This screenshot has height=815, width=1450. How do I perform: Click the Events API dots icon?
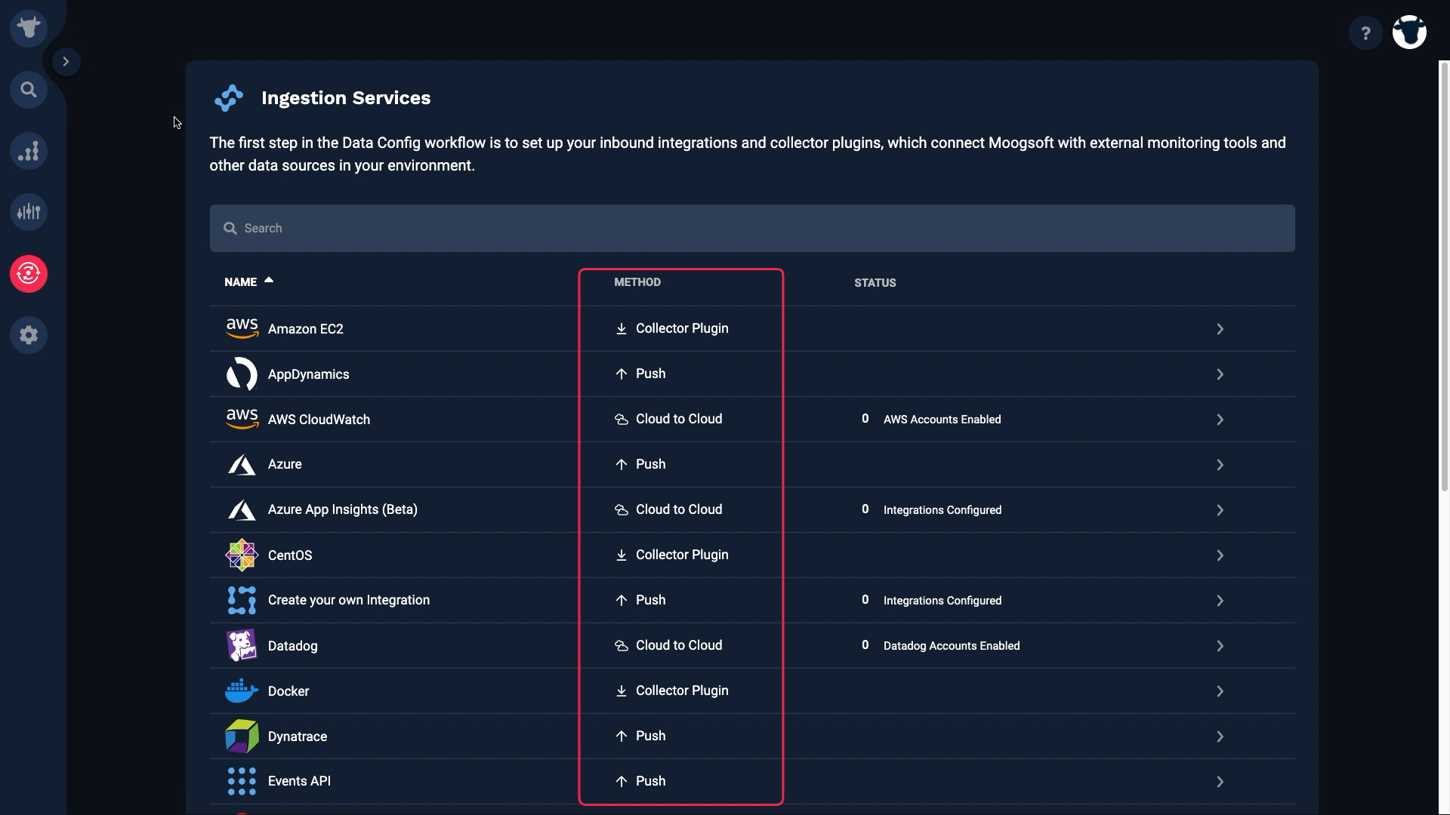click(x=242, y=781)
